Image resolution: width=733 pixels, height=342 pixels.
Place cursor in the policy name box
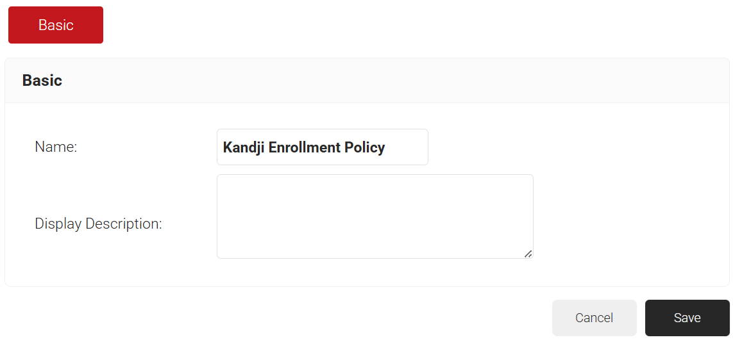tap(322, 147)
